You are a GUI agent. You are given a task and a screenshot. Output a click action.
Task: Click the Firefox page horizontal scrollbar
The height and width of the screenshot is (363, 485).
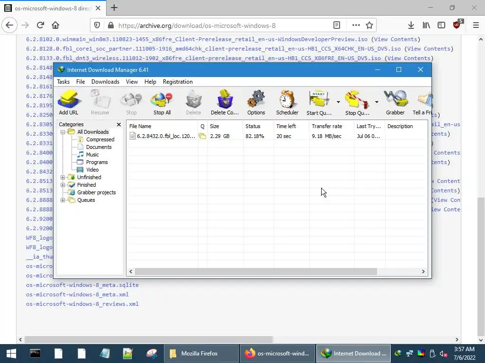click(148, 339)
